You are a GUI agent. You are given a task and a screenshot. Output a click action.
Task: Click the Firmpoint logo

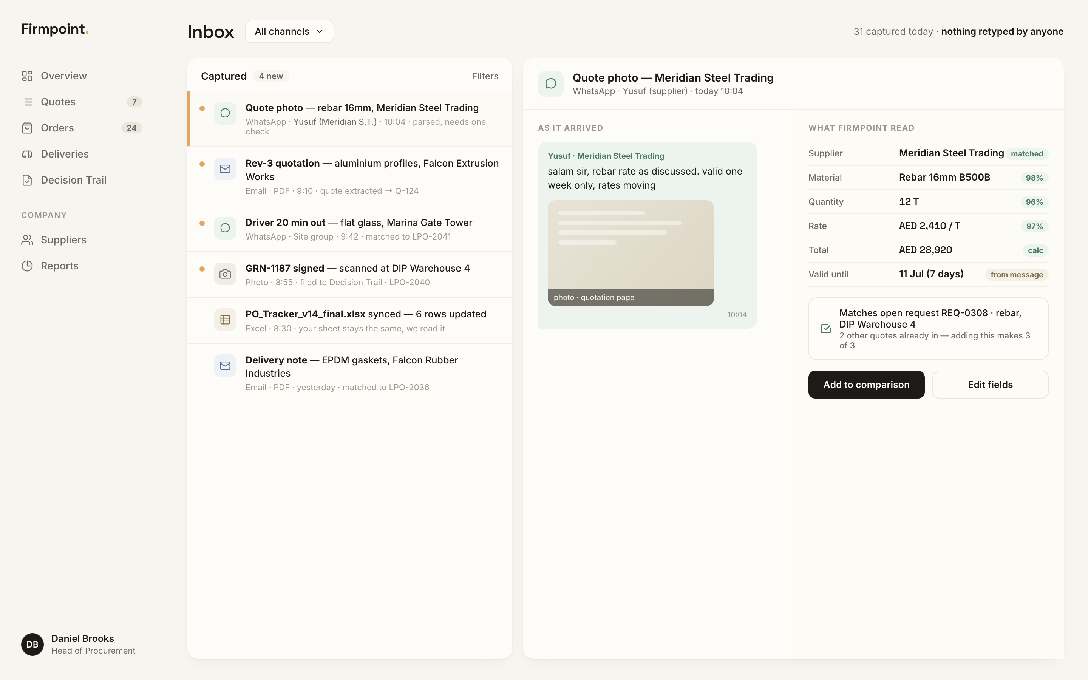tap(55, 29)
